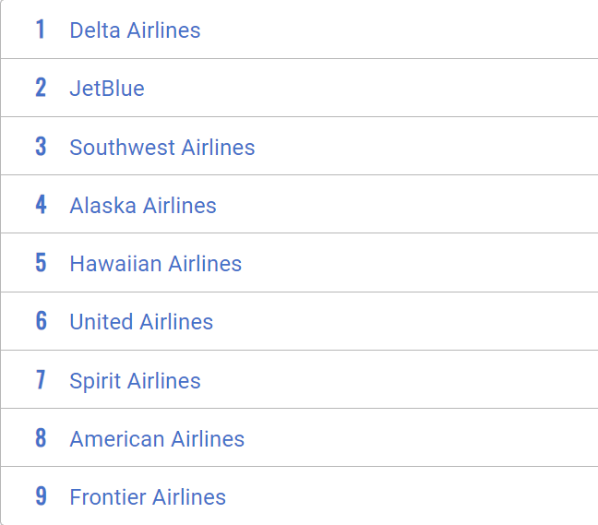Click rank number 5 beside Hawaiian
This screenshot has height=525, width=598.
[41, 263]
